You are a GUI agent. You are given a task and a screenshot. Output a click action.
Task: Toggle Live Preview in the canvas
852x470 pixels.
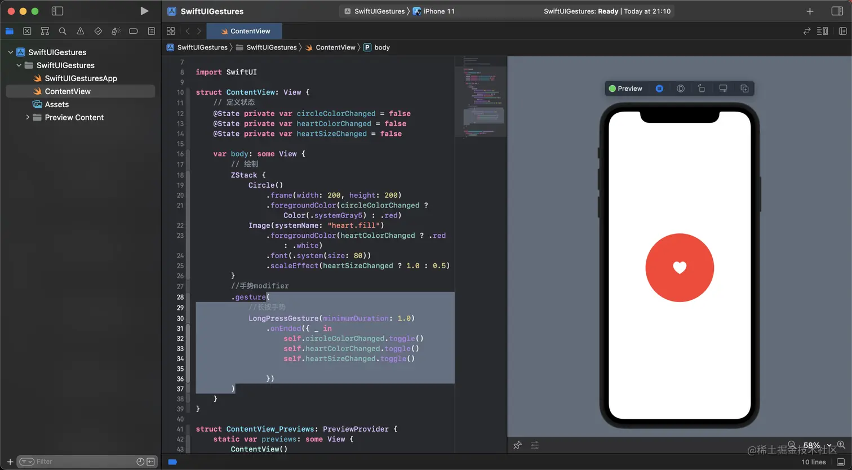(659, 88)
